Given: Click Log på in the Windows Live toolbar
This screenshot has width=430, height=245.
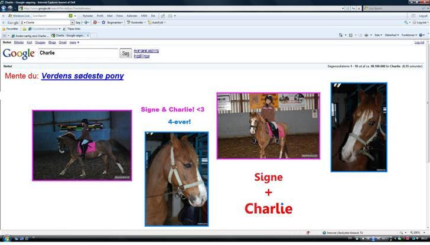Looking at the screenshot, I should click(x=423, y=16).
